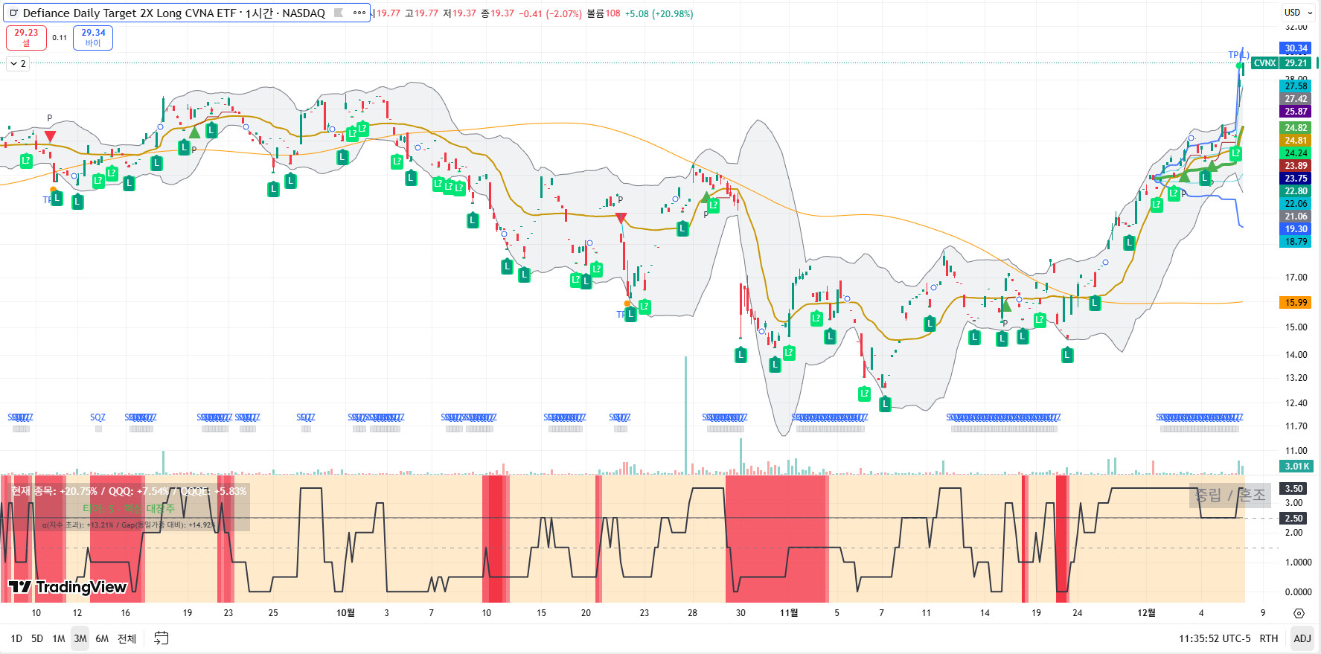
Task: Open the go-to-date calendar icon
Action: 161,638
